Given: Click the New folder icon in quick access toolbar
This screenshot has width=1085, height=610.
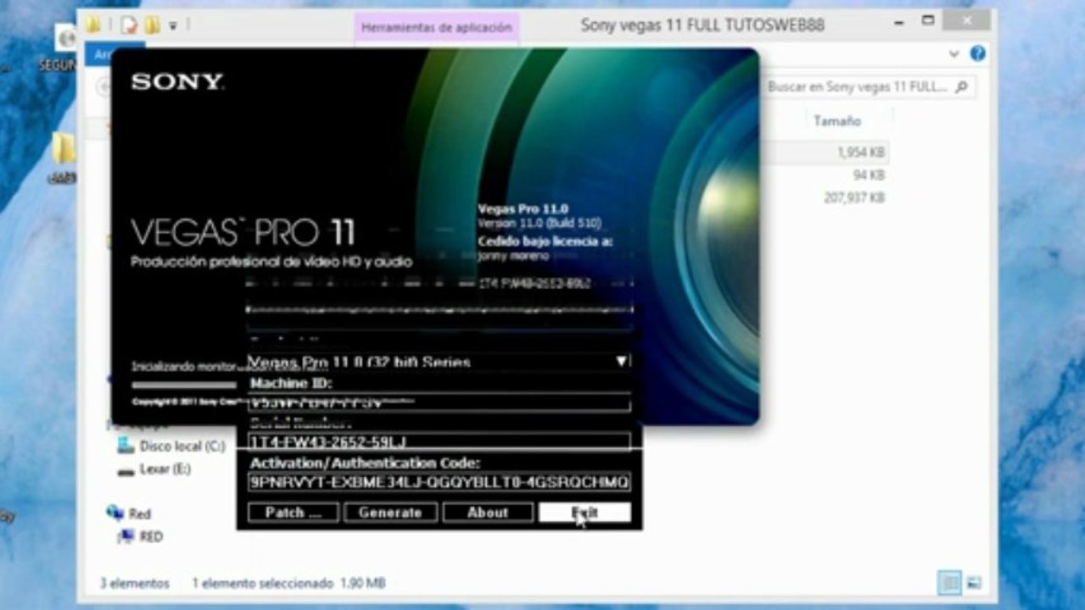Looking at the screenshot, I should [152, 25].
